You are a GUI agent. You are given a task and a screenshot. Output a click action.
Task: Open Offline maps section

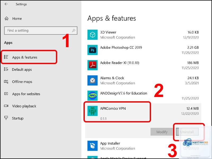click(x=22, y=82)
